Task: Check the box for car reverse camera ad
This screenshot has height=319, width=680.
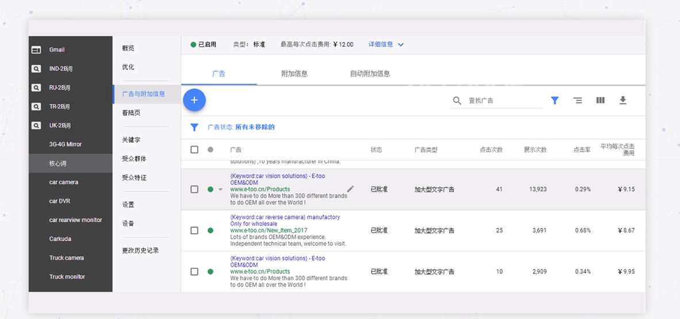Action: (194, 230)
